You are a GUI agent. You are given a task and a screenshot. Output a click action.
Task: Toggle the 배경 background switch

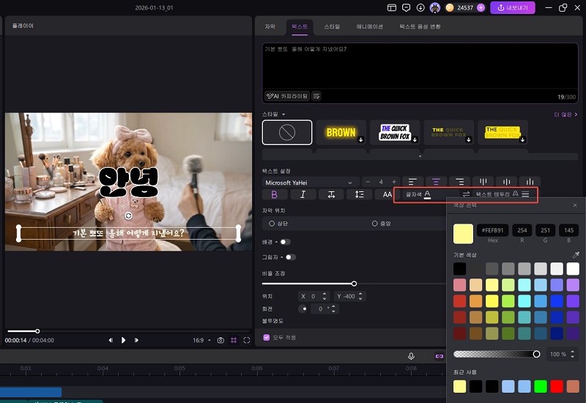click(x=286, y=242)
